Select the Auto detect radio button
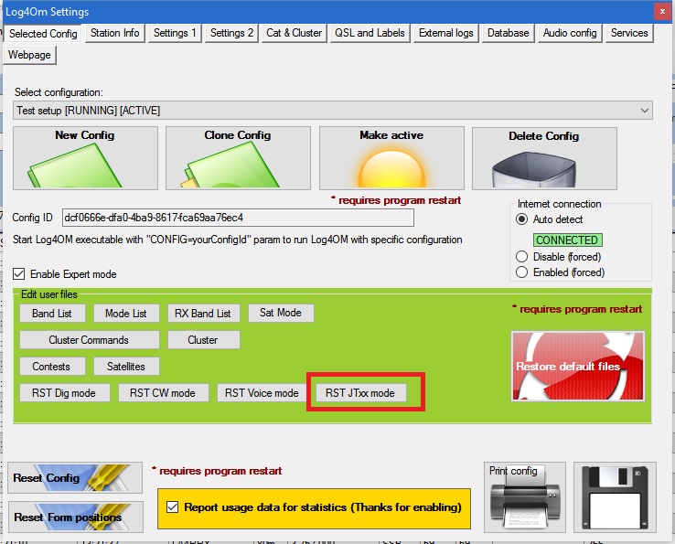 pyautogui.click(x=521, y=219)
